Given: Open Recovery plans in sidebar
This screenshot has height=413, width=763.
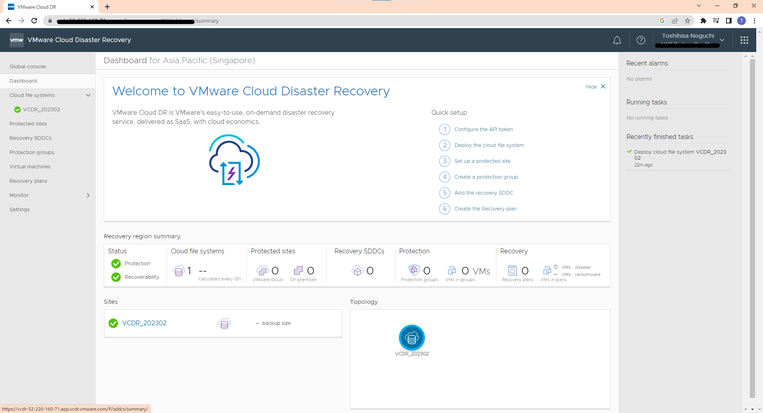Looking at the screenshot, I should pos(29,181).
